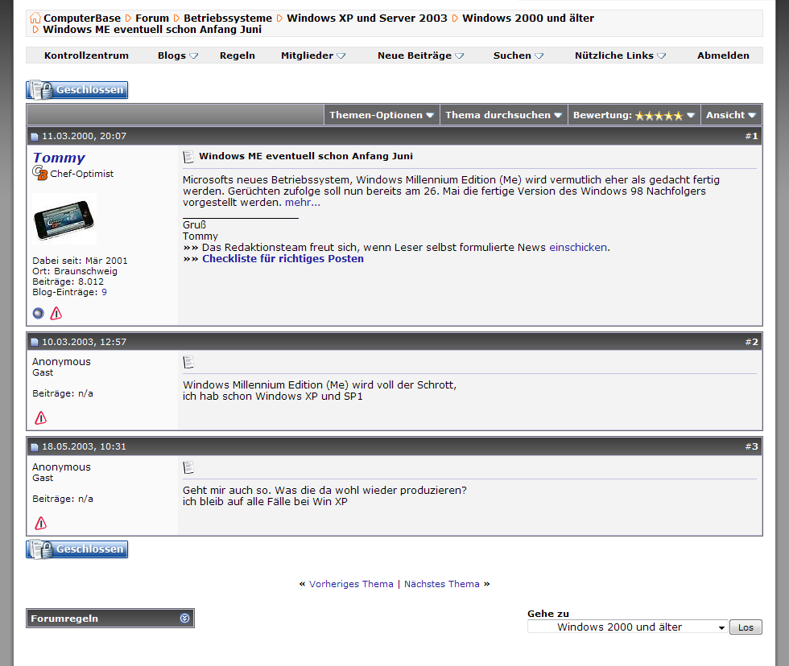Go to Nächstes Thema
The width and height of the screenshot is (789, 666).
[x=441, y=584]
